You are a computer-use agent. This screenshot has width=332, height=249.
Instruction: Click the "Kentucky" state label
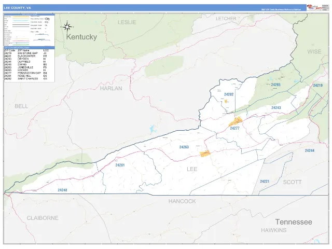(x=81, y=37)
